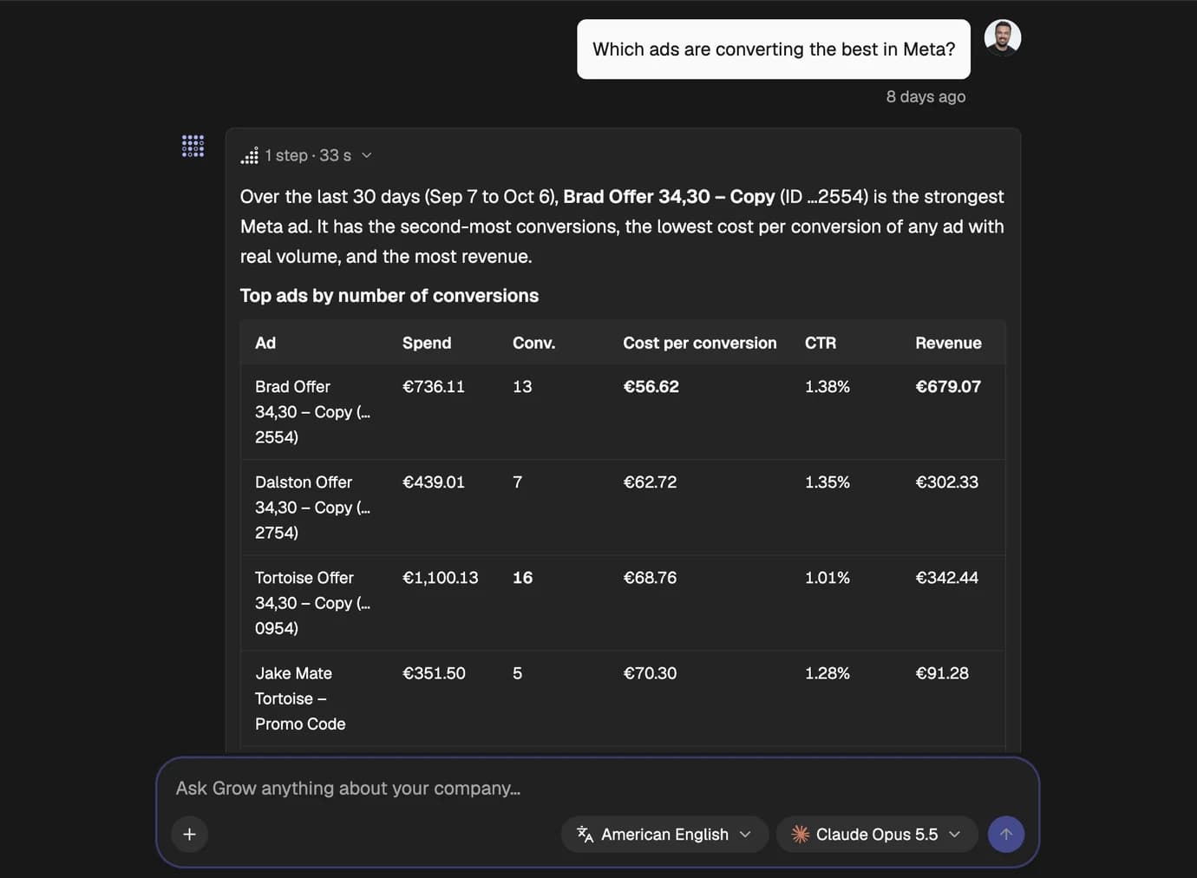Click the translate language icon
Screen dimensions: 1197x878
tap(585, 834)
